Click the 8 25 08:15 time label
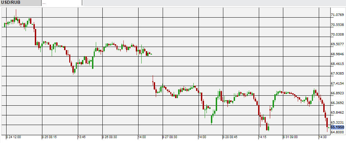The width and height of the screenshot is (346, 143). point(50,137)
